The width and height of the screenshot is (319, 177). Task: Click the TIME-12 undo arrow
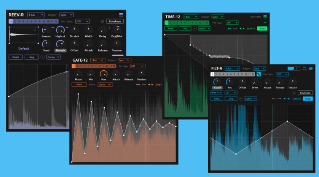coord(229,28)
